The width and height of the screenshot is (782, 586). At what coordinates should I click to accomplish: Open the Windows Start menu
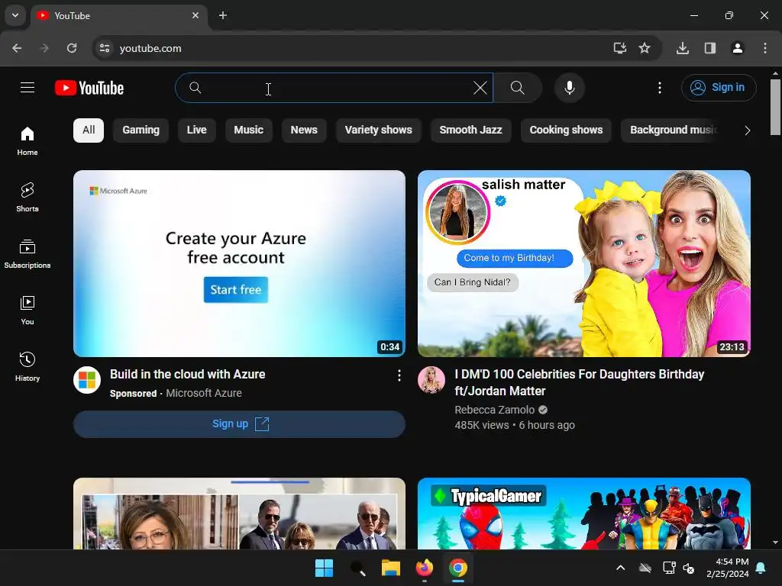[x=324, y=568]
